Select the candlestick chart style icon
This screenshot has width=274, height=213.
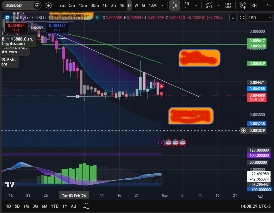click(175, 6)
